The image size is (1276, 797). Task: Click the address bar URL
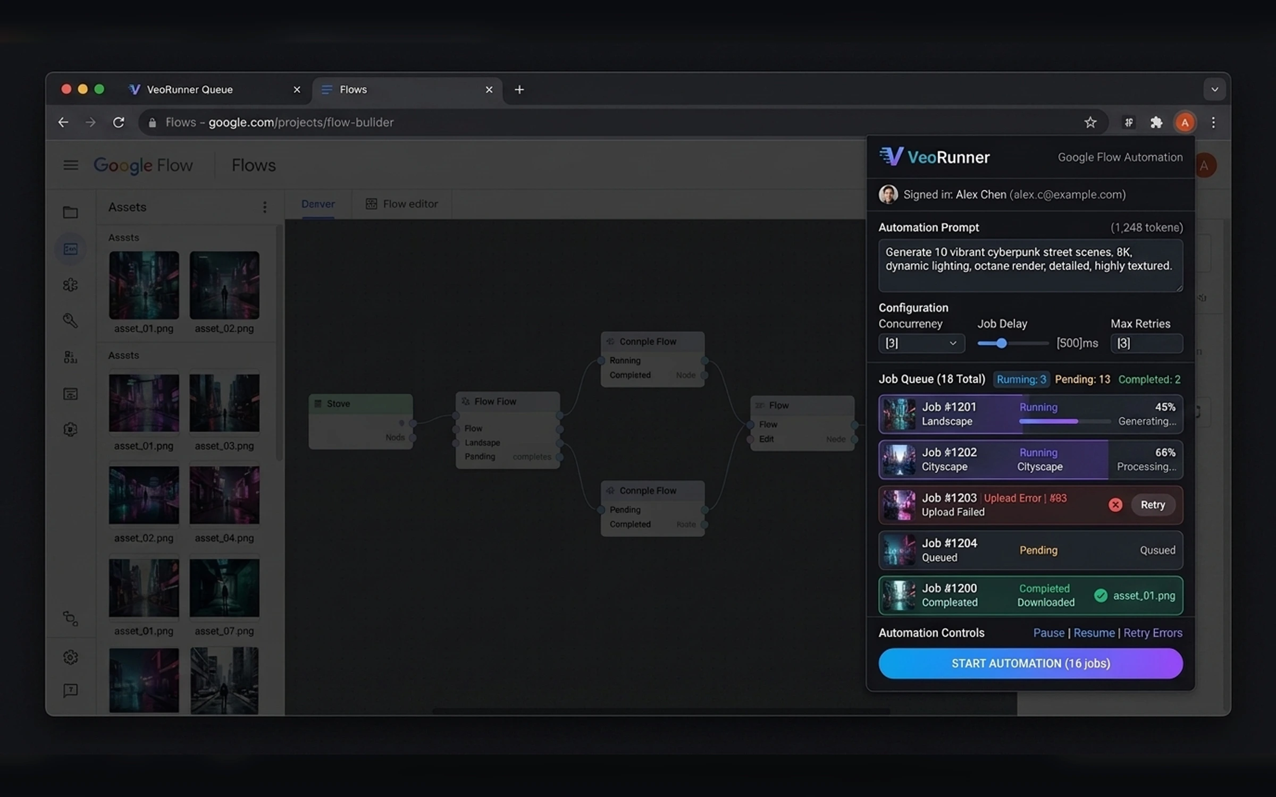[622, 122]
